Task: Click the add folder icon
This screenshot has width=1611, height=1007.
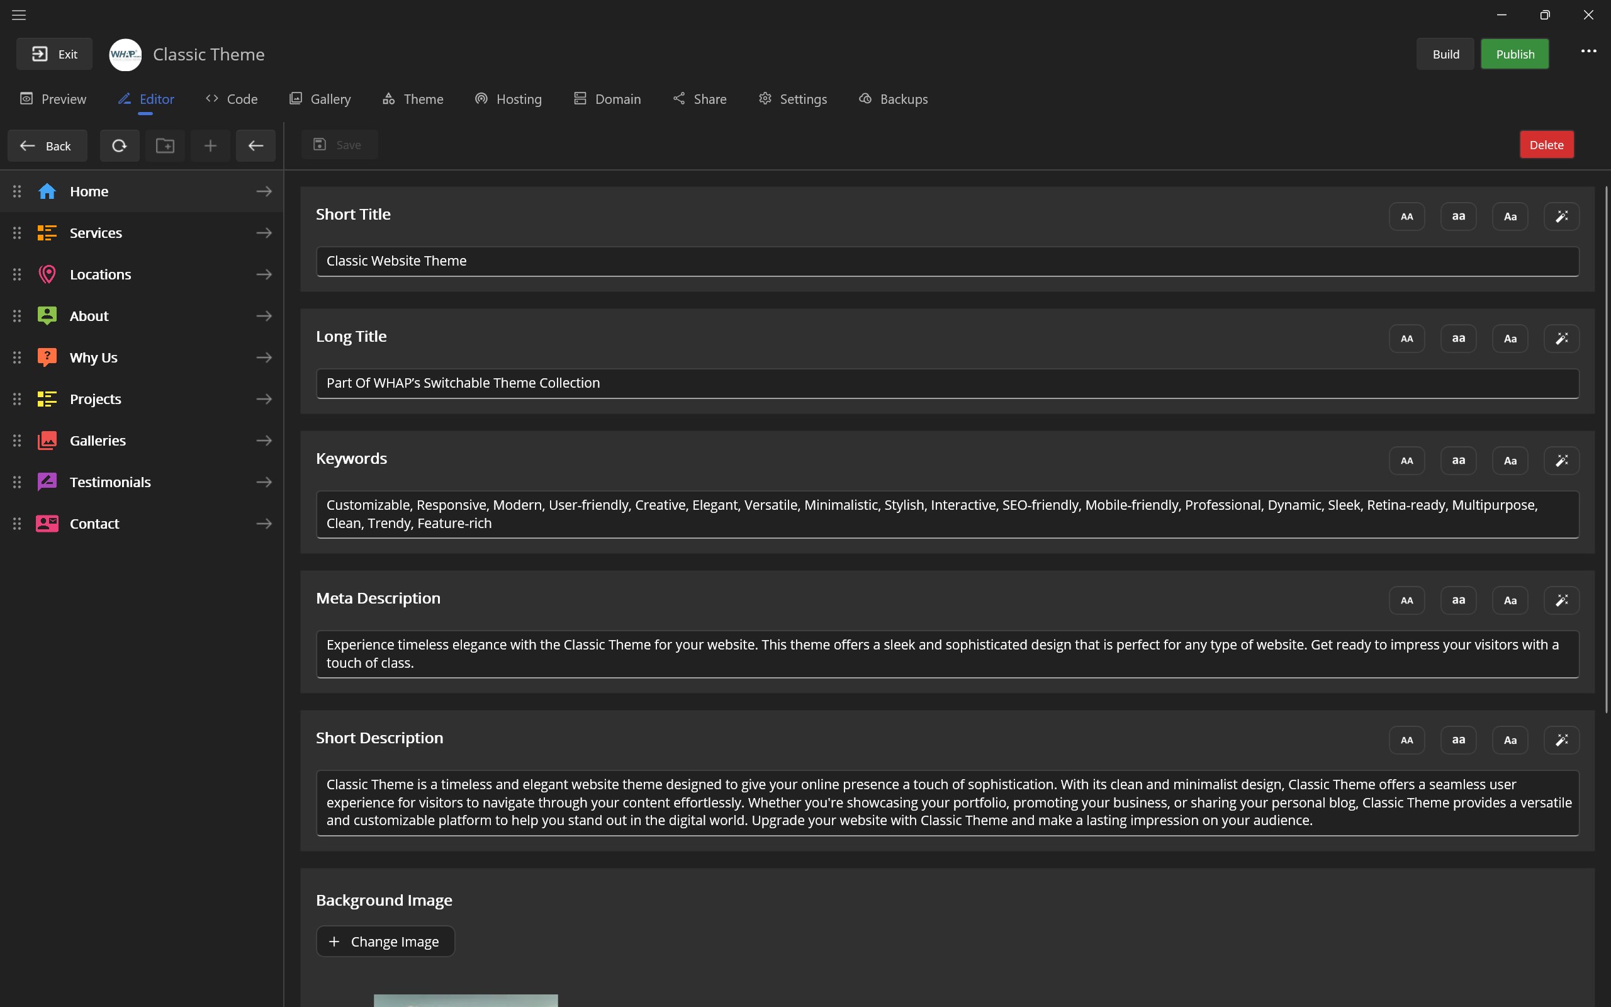Action: coord(165,146)
